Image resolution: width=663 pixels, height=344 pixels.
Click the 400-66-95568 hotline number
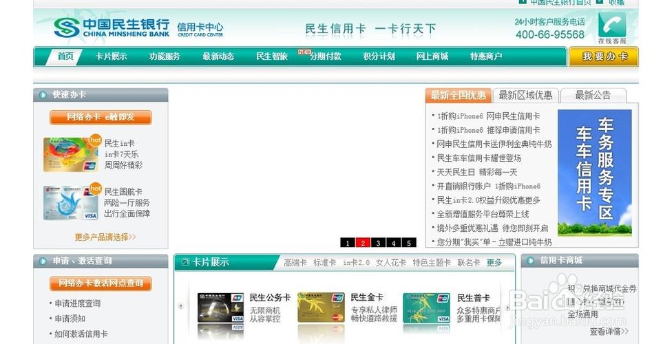point(549,34)
